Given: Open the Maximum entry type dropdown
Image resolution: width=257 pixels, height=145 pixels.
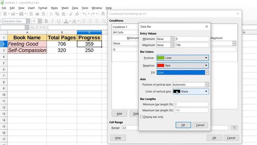Looking at the screenshot, I should (x=172, y=45).
